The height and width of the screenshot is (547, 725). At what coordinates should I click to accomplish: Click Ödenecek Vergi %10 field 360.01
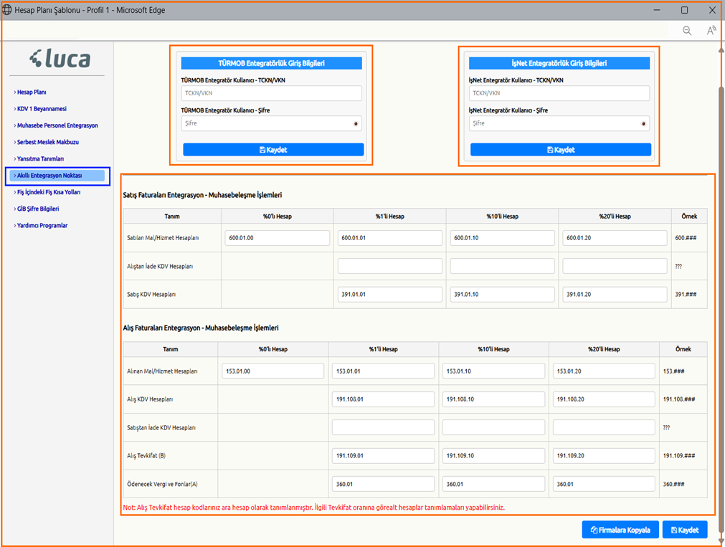pyautogui.click(x=493, y=484)
